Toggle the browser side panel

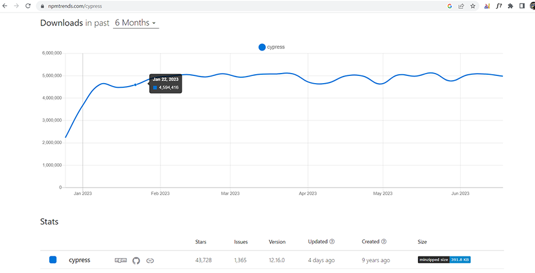click(522, 6)
